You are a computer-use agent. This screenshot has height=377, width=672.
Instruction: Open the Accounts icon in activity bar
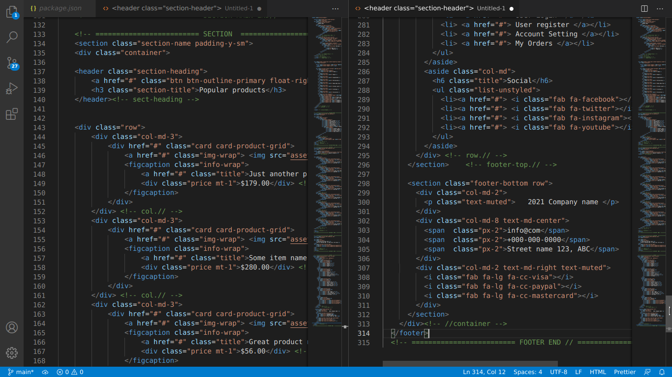(12, 327)
